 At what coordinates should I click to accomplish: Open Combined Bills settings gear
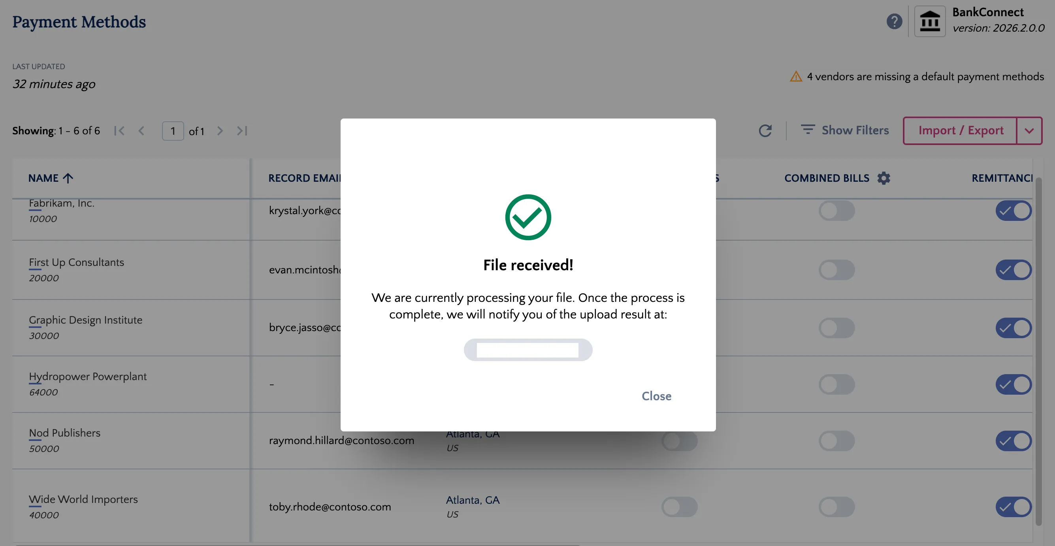tap(884, 178)
